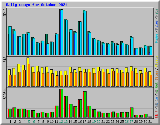The width and height of the screenshot is (160, 125).
Task: Click day label 3 on x-axis
Action: [x=20, y=122]
